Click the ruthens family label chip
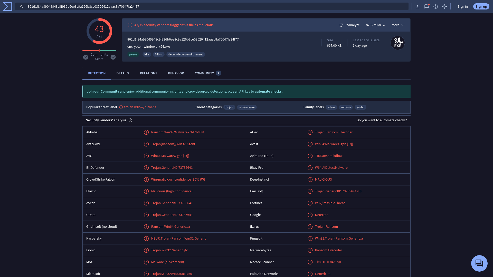 346,107
